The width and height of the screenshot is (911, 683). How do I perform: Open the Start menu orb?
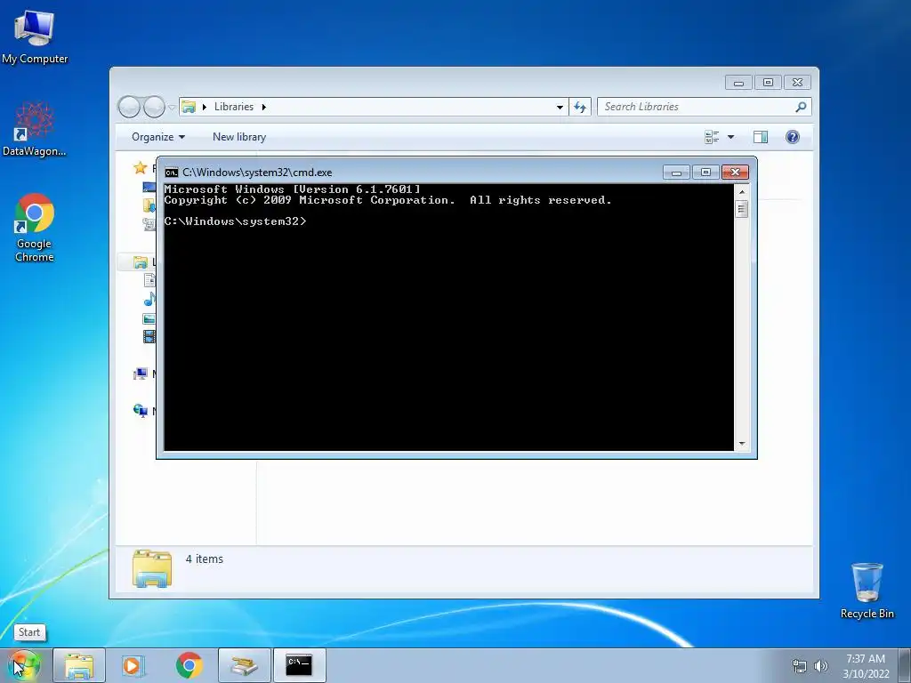(x=23, y=665)
